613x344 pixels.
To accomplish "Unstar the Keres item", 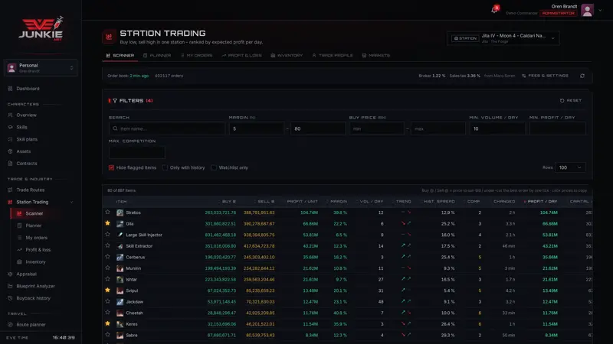I will tap(107, 323).
